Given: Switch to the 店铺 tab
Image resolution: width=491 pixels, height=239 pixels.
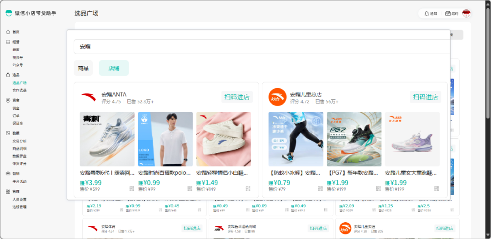Looking at the screenshot, I should coord(114,68).
